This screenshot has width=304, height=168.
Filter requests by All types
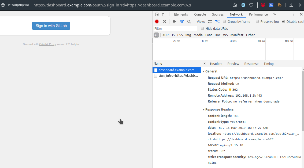point(156,35)
